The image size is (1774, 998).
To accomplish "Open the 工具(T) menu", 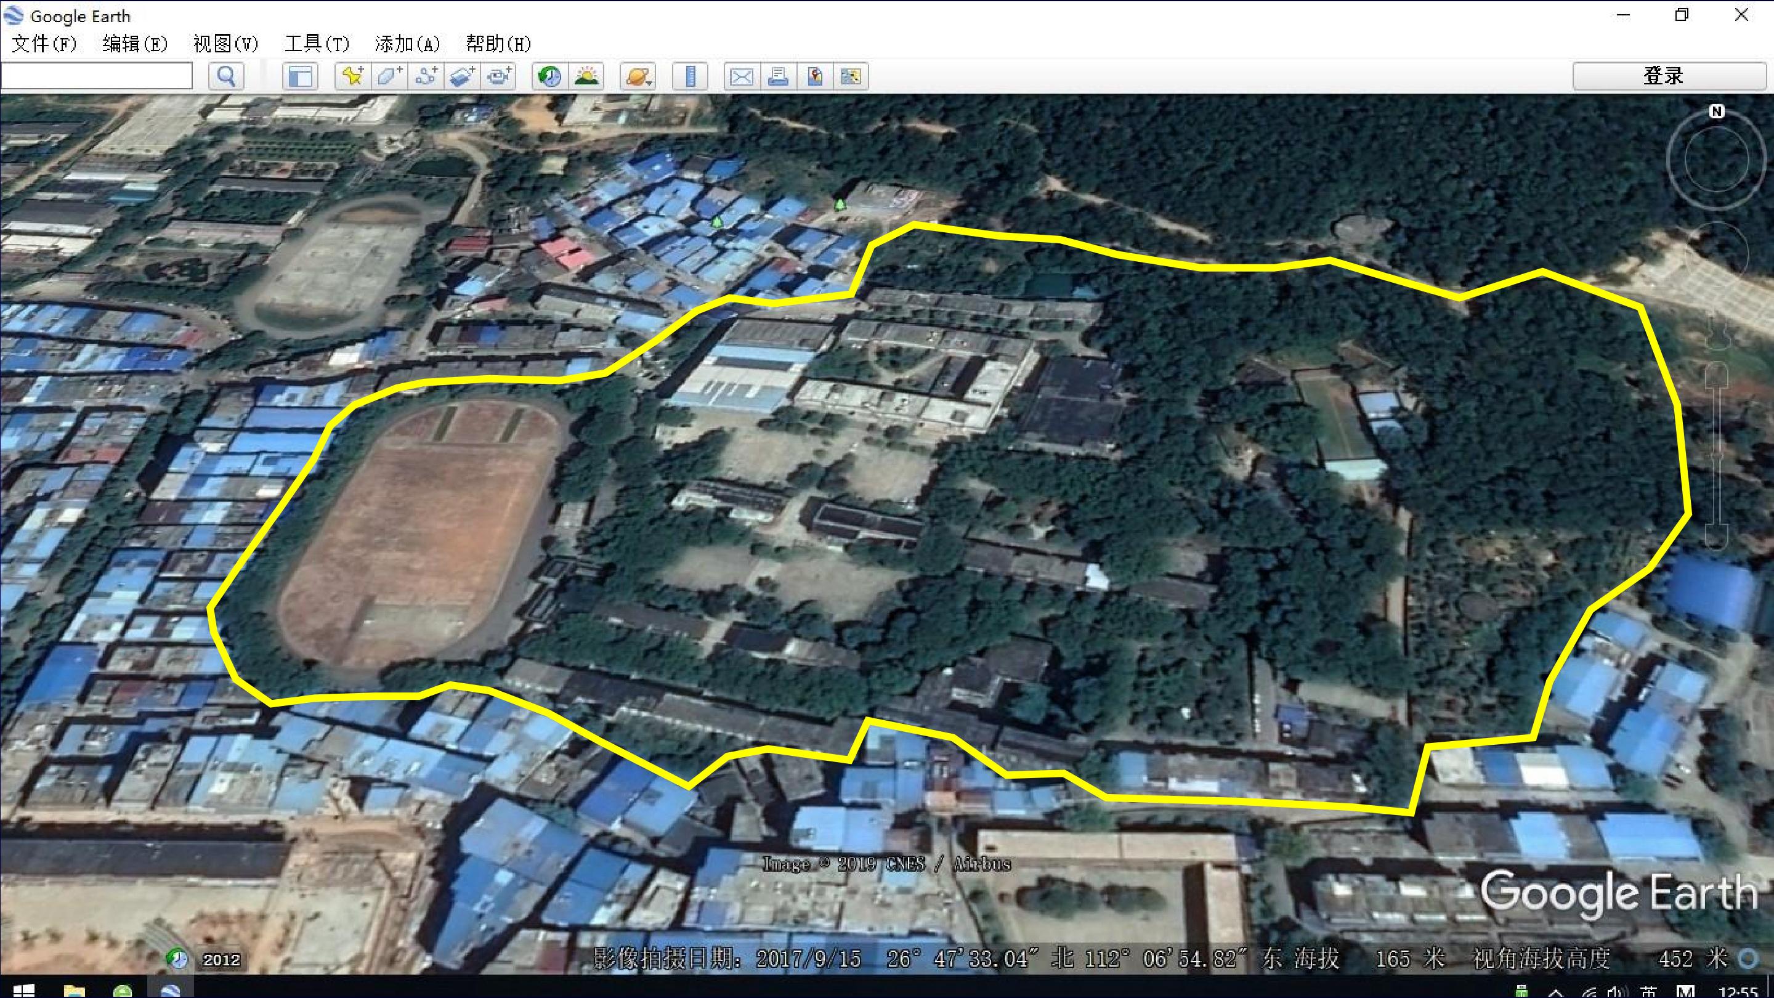I will (317, 44).
